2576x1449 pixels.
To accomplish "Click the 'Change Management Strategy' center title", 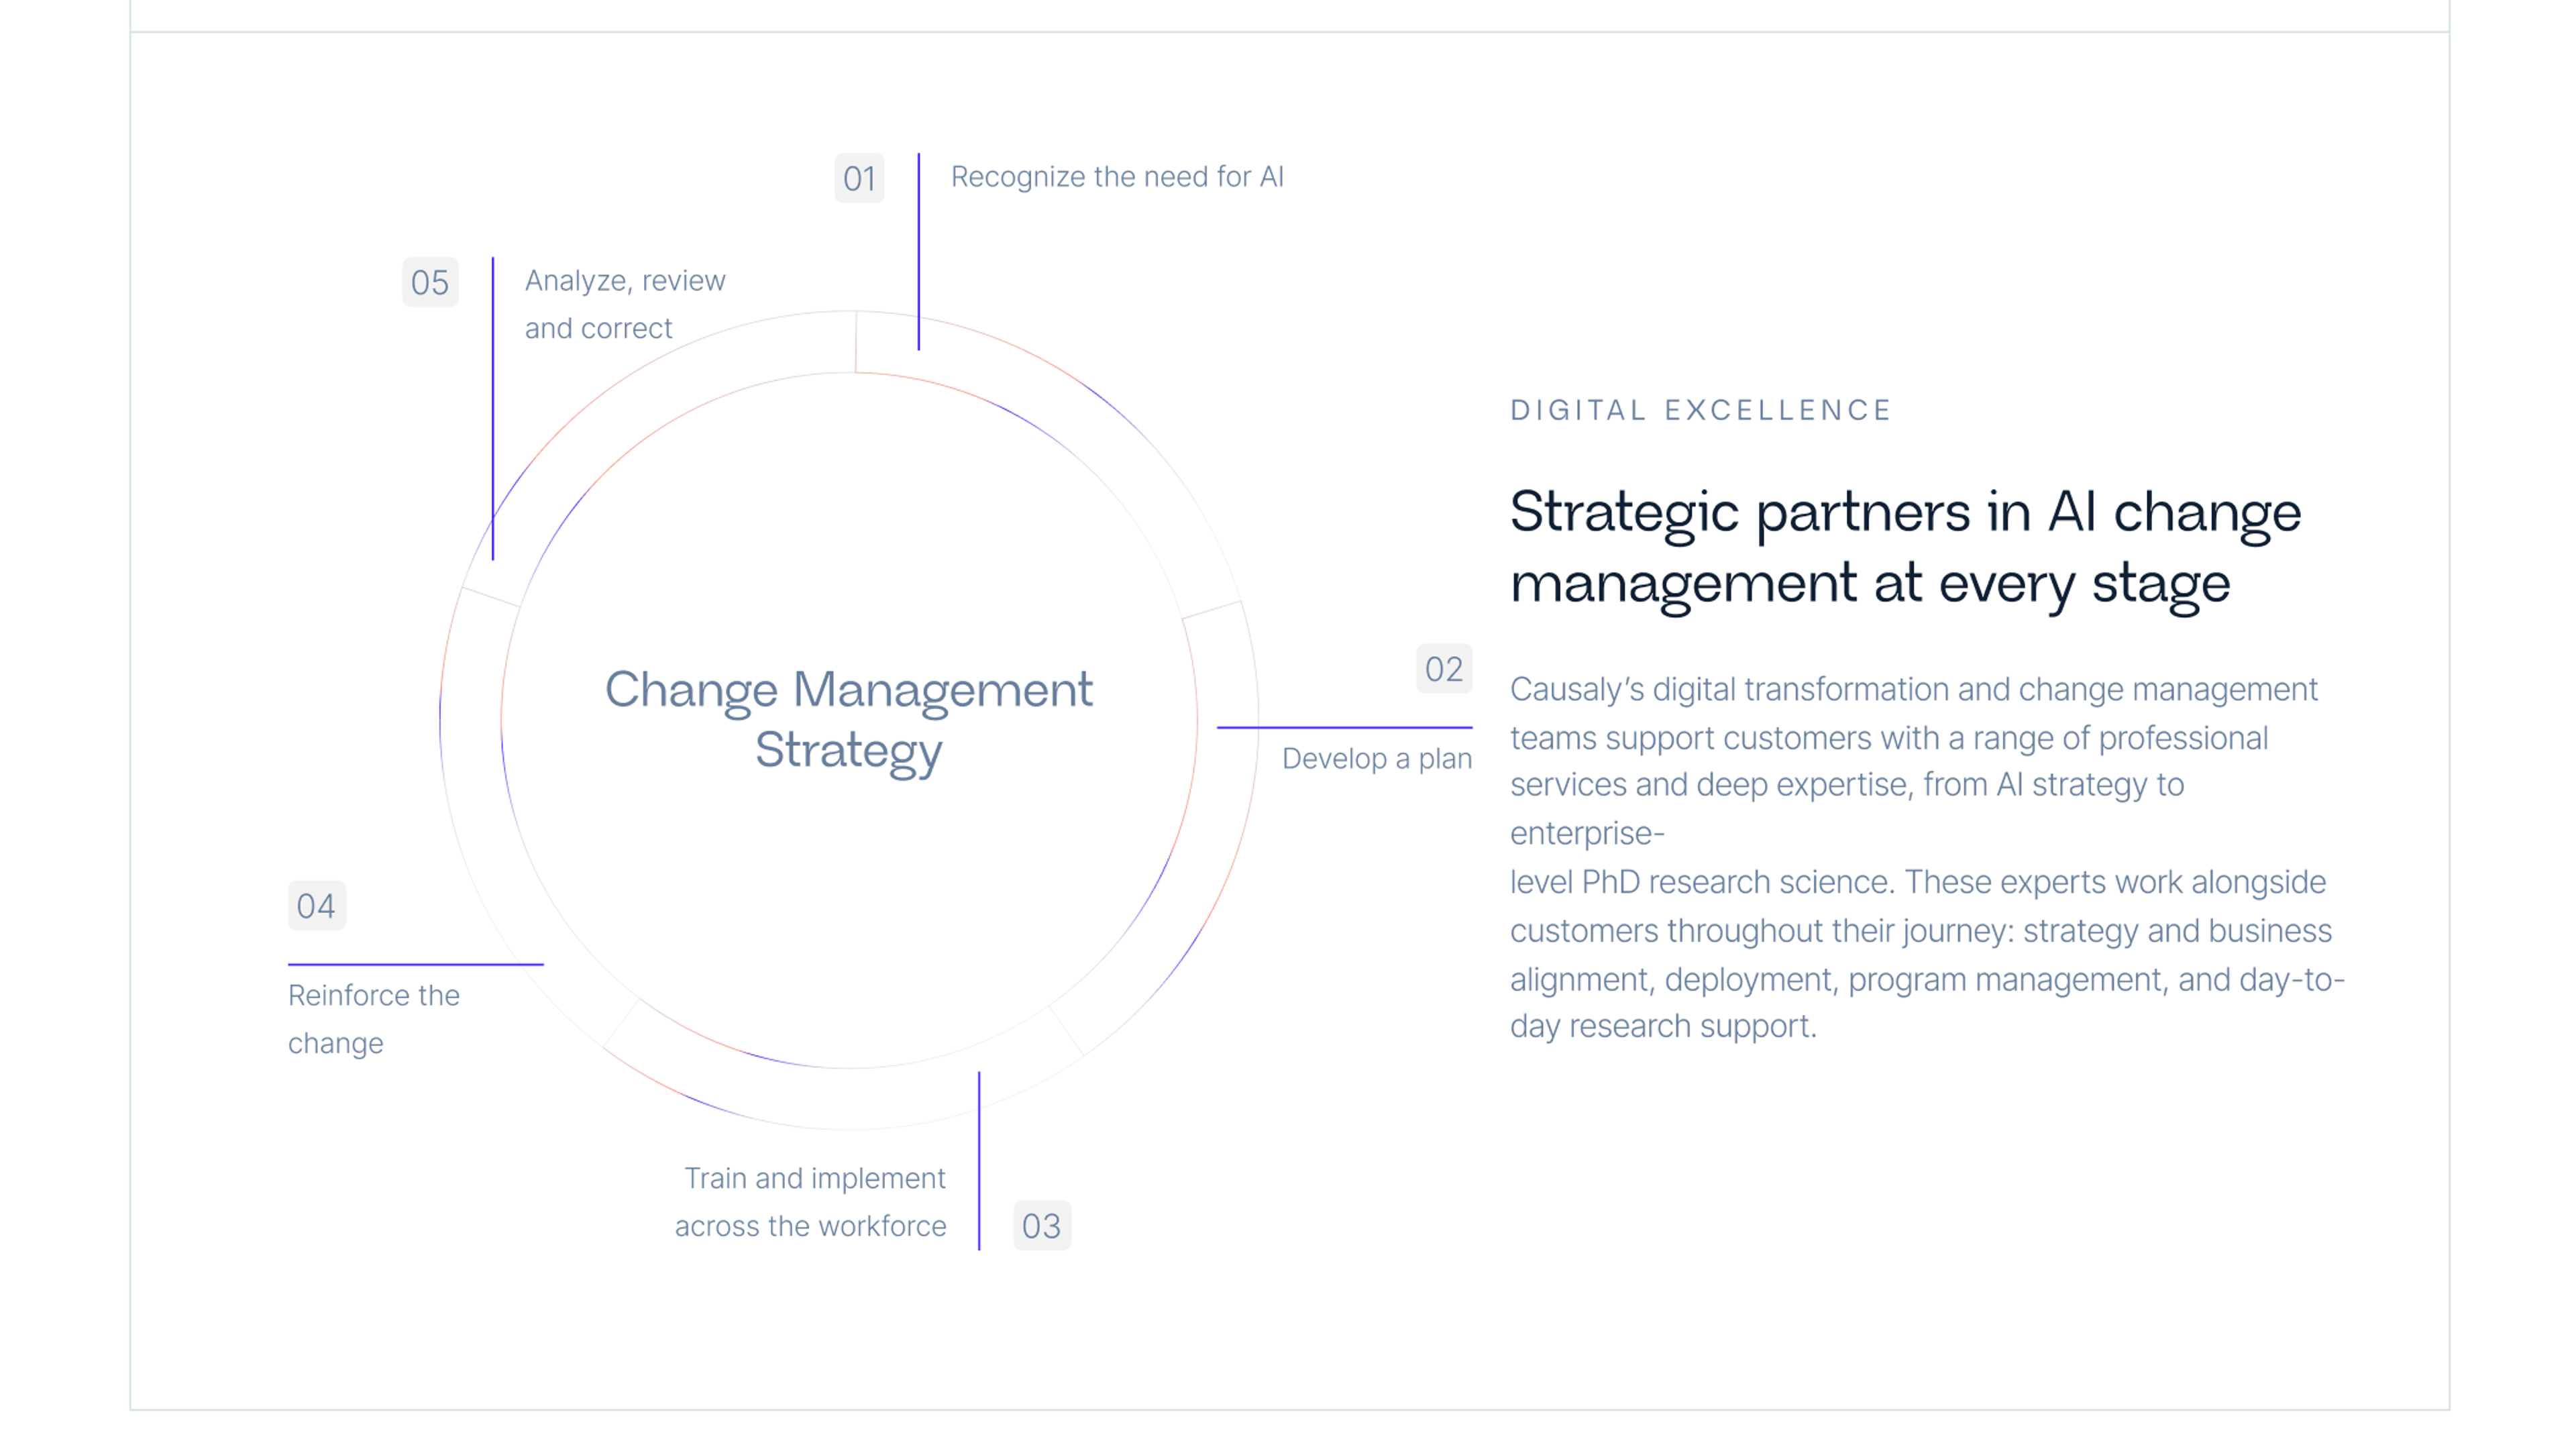I will pos(848,719).
